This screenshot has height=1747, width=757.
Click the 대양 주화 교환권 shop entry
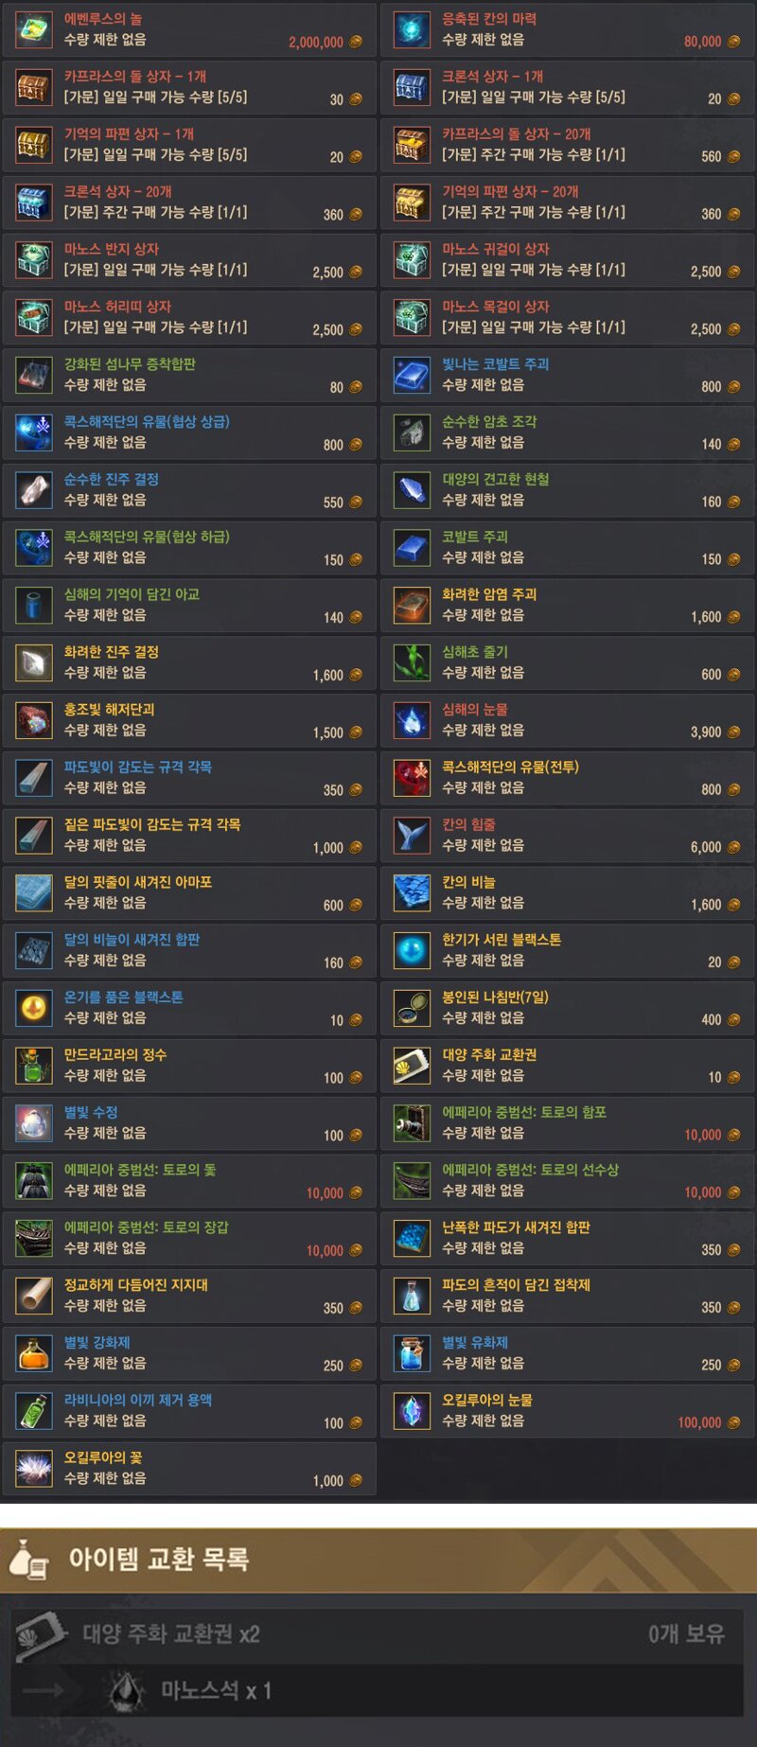coord(567,1067)
